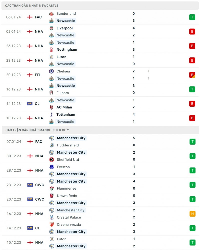Click the Crystal Palace crest icon
Image resolution: width=200 pixels, height=250 pixels.
tap(52, 217)
